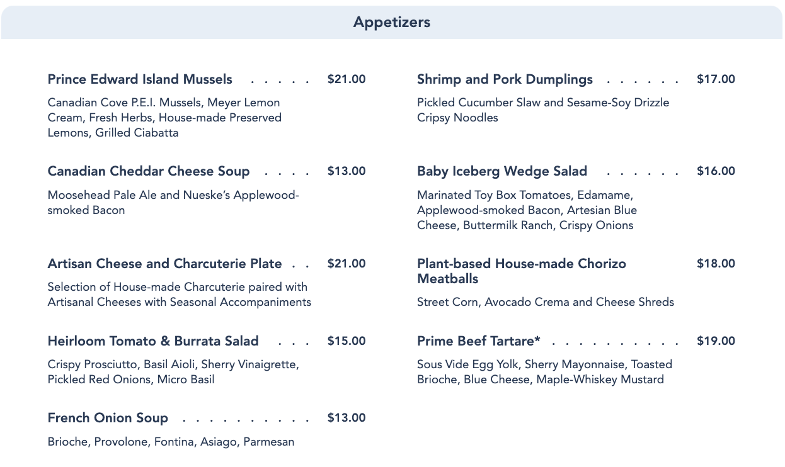Screen dimensions: 785x467
Task: Open Shrimp and Pork Dumplings item
Action: [x=505, y=79]
